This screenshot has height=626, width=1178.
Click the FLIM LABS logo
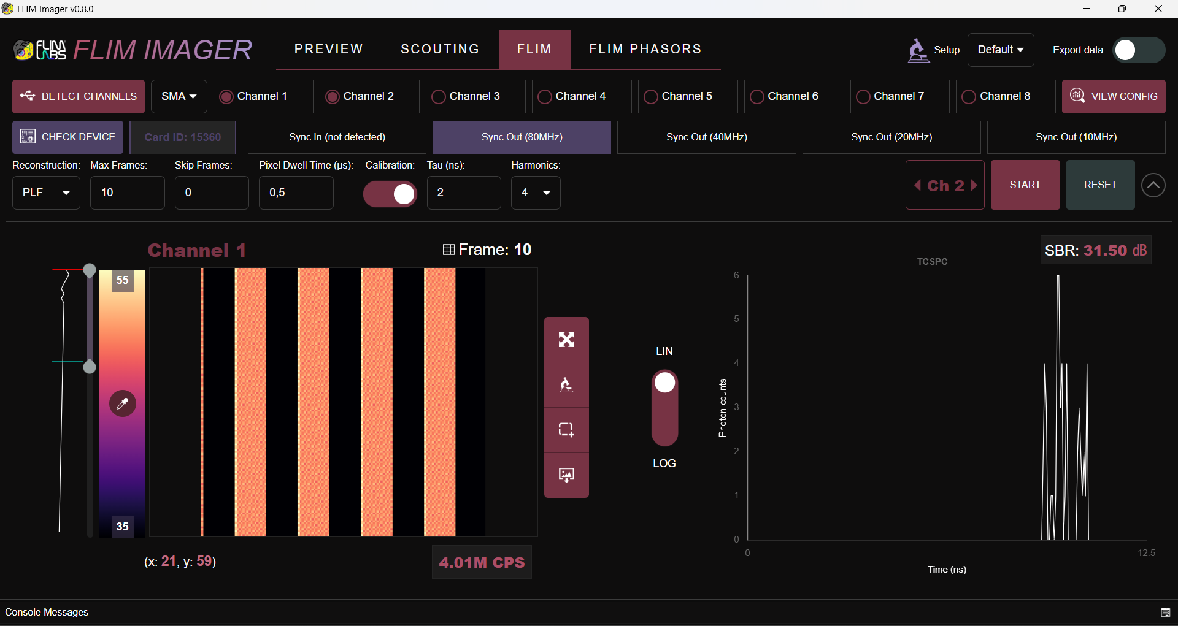[x=40, y=50]
